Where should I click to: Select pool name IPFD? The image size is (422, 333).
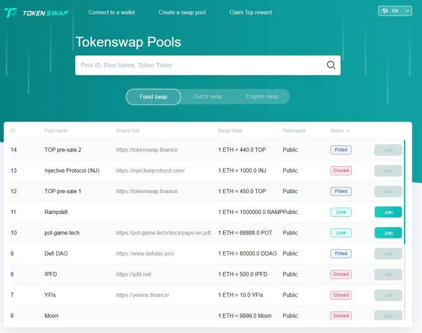[x=51, y=274]
